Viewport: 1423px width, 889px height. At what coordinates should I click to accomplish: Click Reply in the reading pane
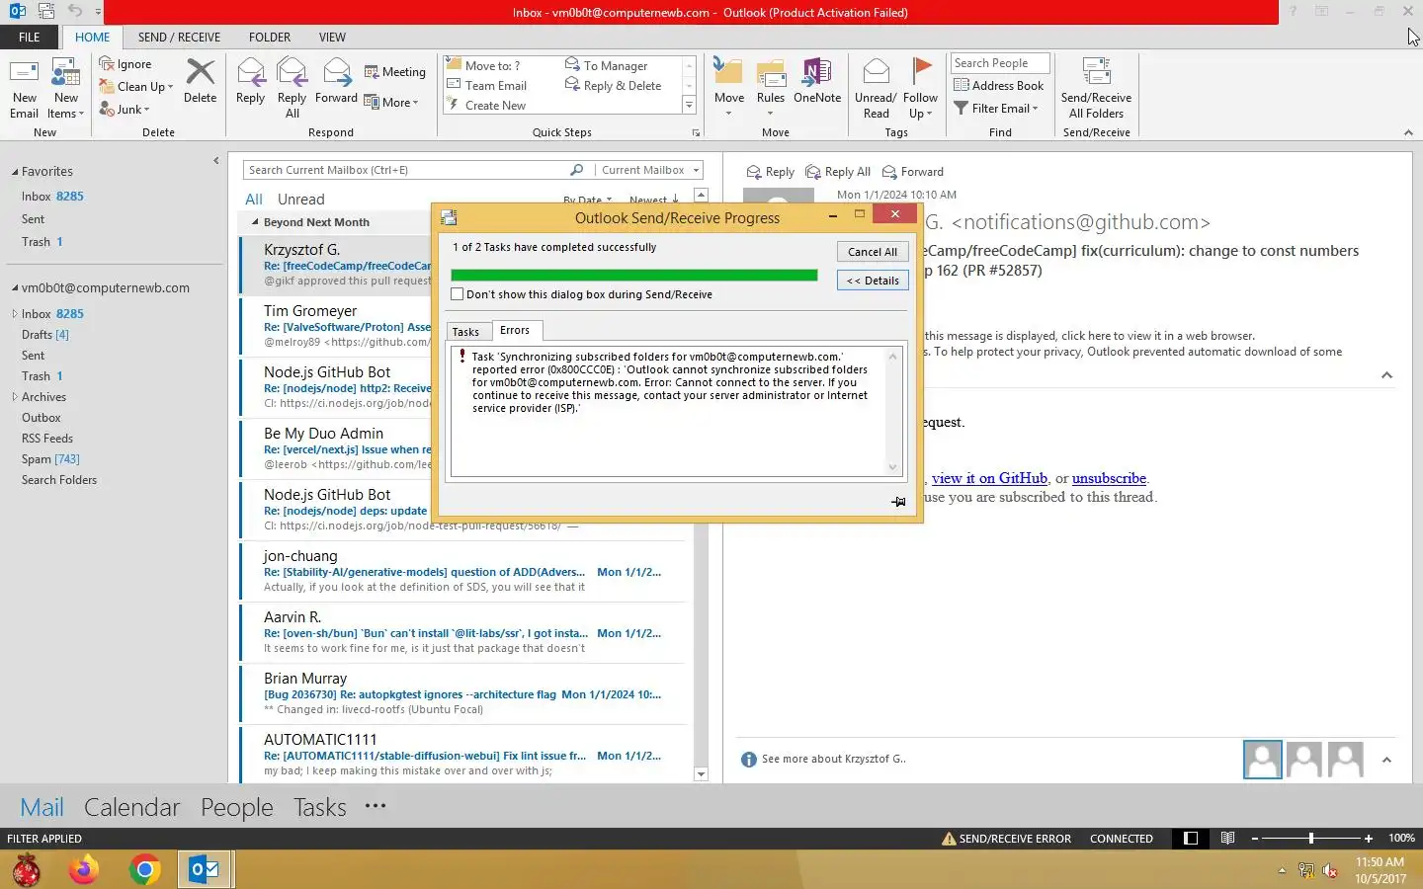[x=770, y=172]
